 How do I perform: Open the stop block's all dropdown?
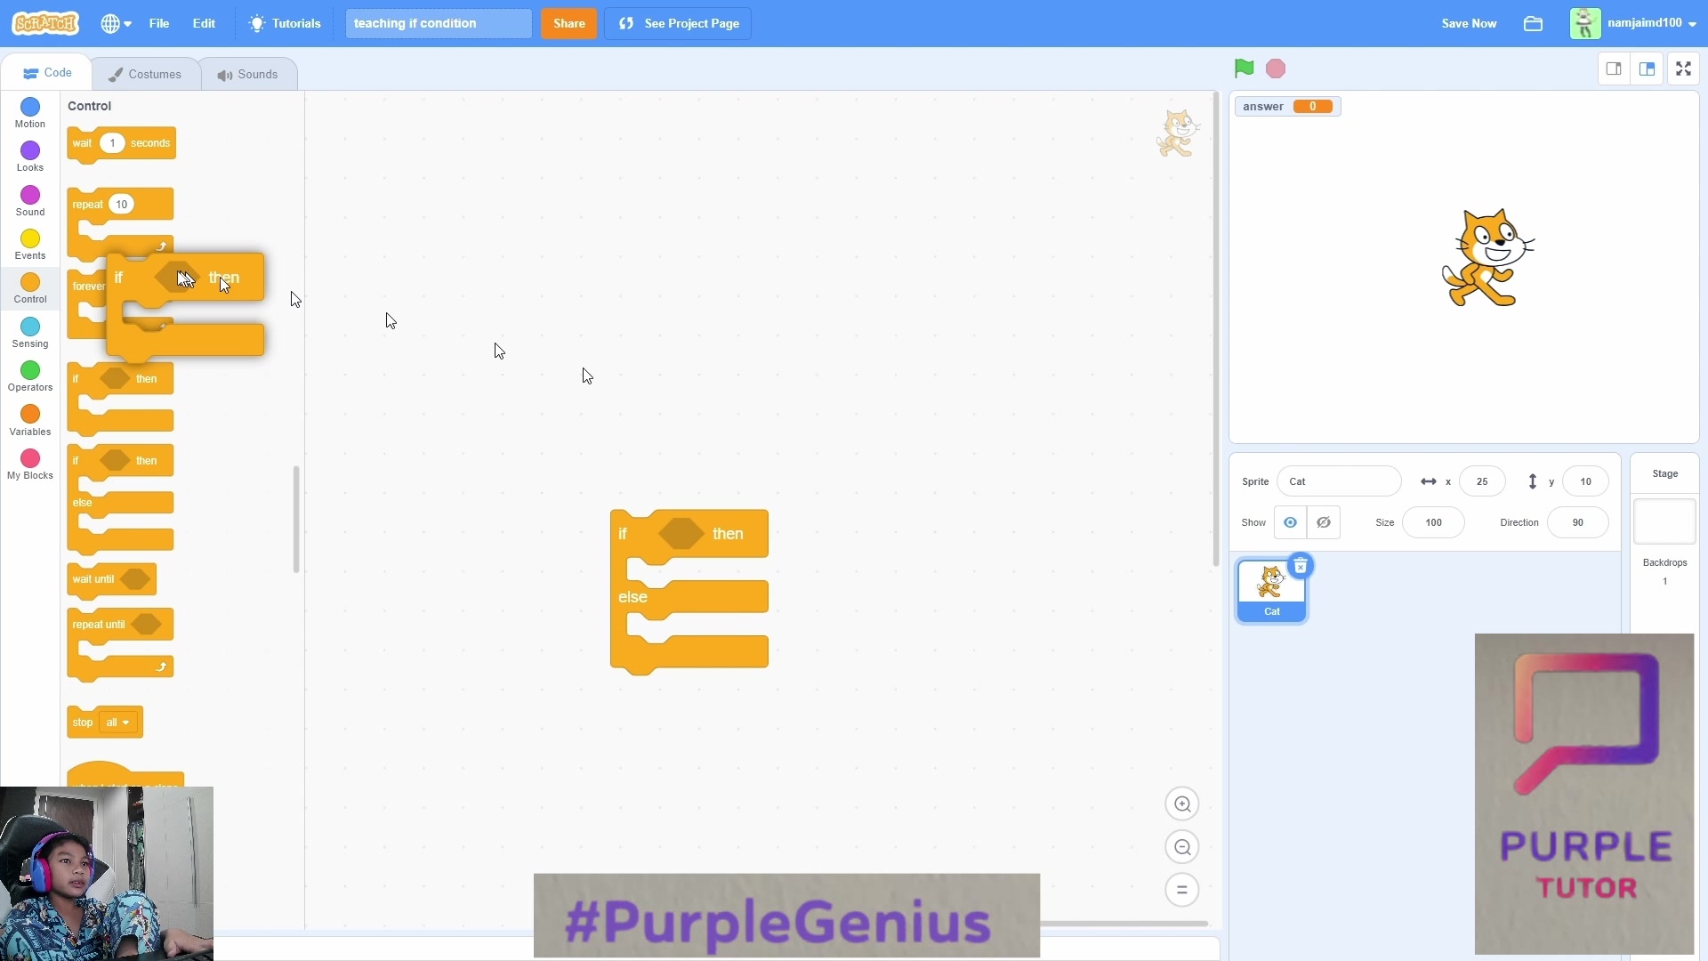click(x=118, y=723)
